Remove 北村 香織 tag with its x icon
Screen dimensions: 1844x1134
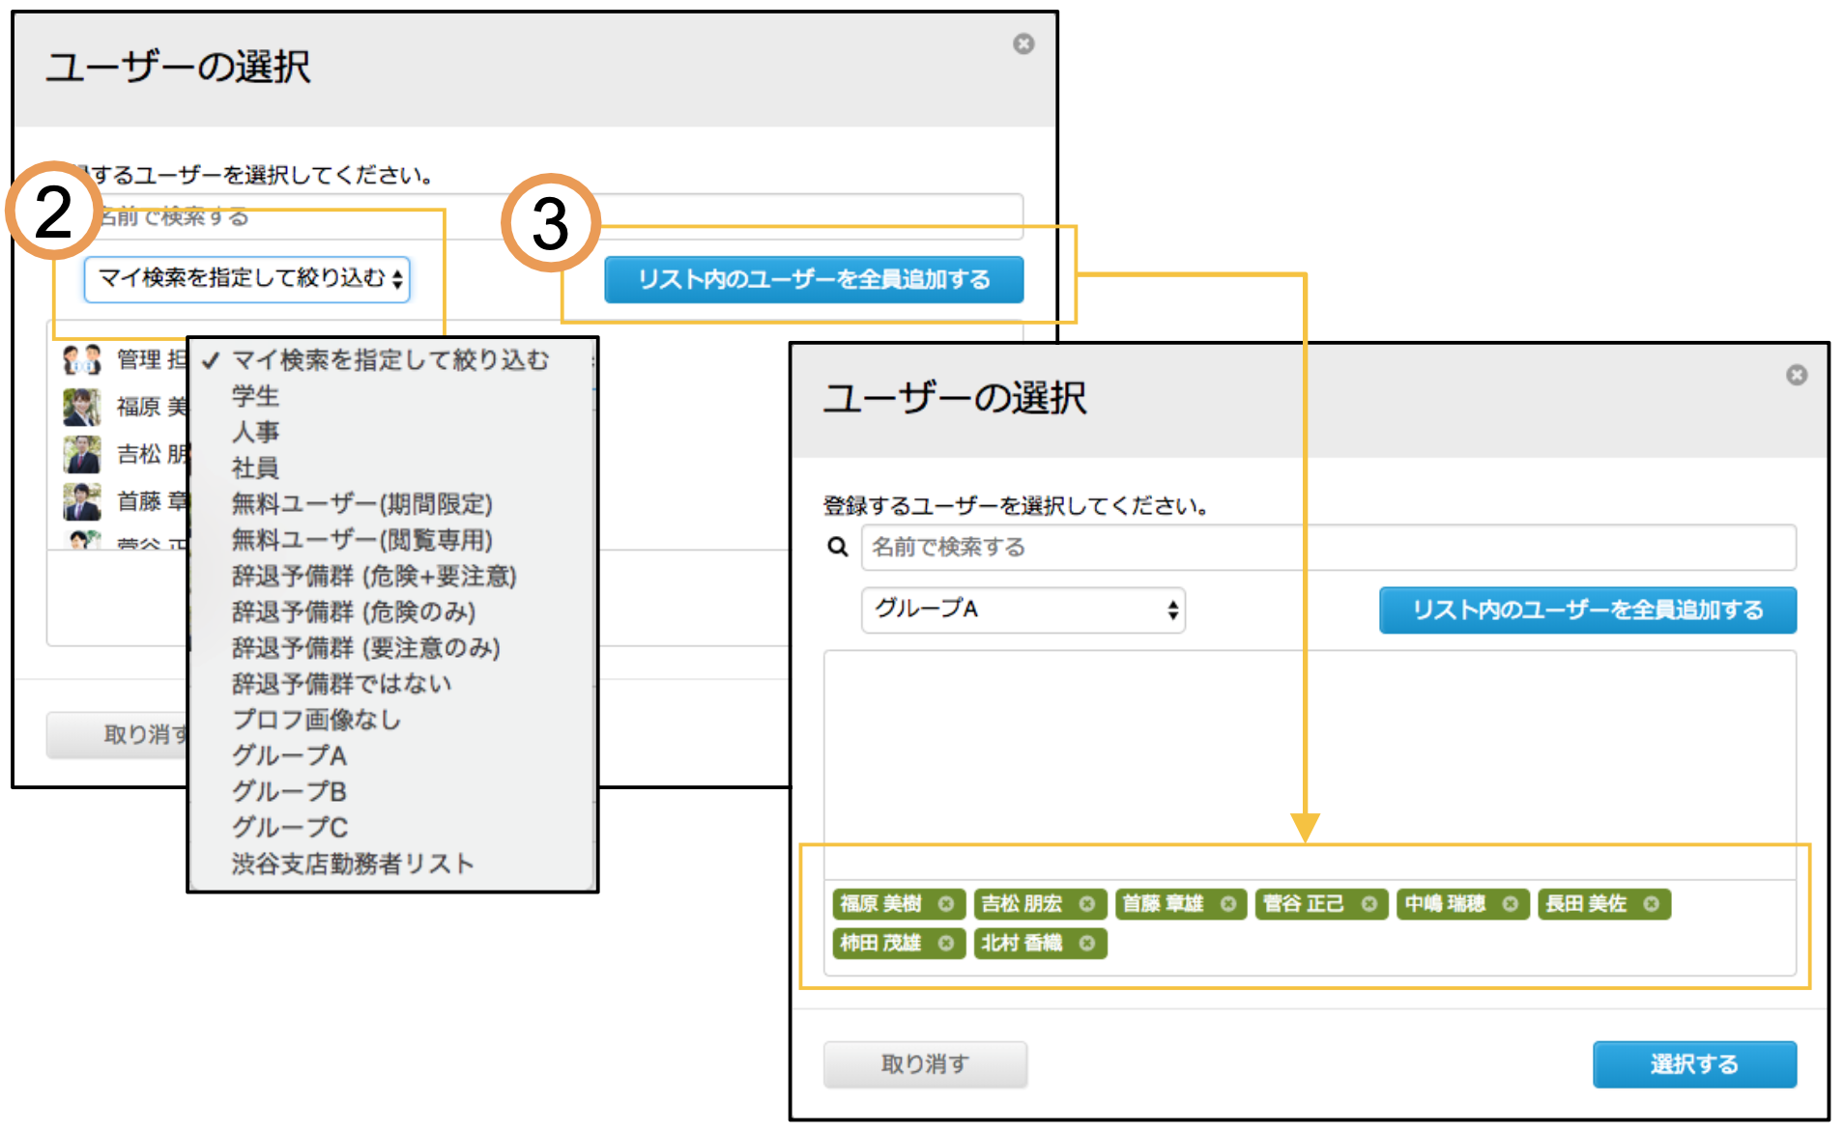pos(1087,944)
